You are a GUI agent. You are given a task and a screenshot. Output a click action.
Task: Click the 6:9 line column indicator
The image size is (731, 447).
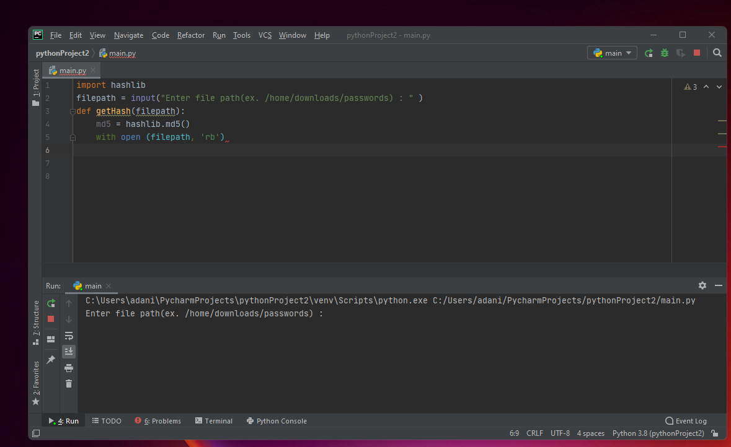[x=514, y=433]
